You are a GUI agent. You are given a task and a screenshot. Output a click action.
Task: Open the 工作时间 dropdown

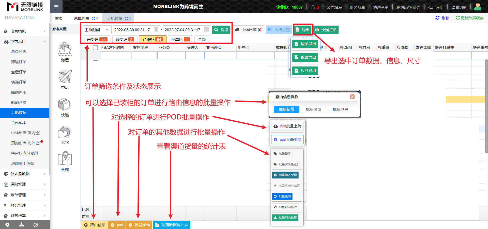(97, 30)
